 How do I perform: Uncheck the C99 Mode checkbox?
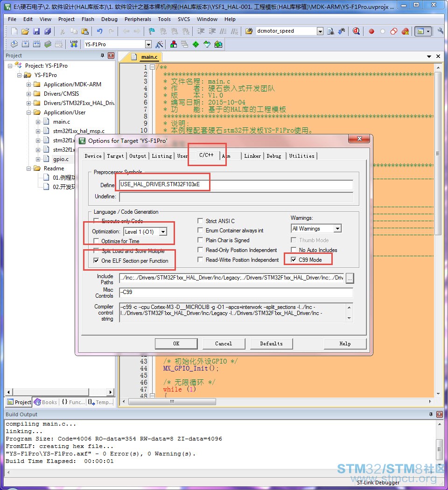[x=294, y=259]
